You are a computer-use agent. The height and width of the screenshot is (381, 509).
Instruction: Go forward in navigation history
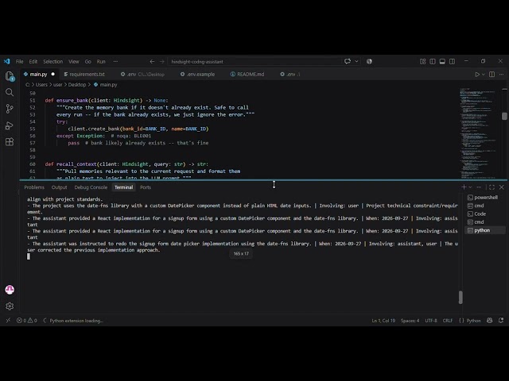coord(161,61)
